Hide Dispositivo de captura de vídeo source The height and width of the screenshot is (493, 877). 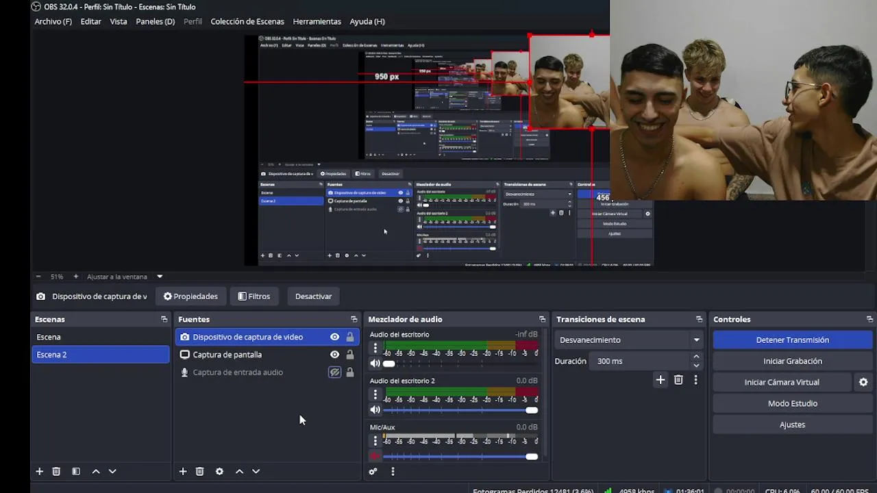click(334, 337)
